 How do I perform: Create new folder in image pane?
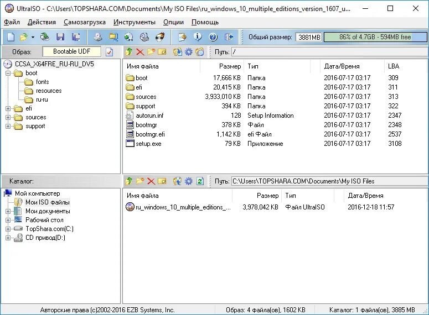click(x=151, y=51)
